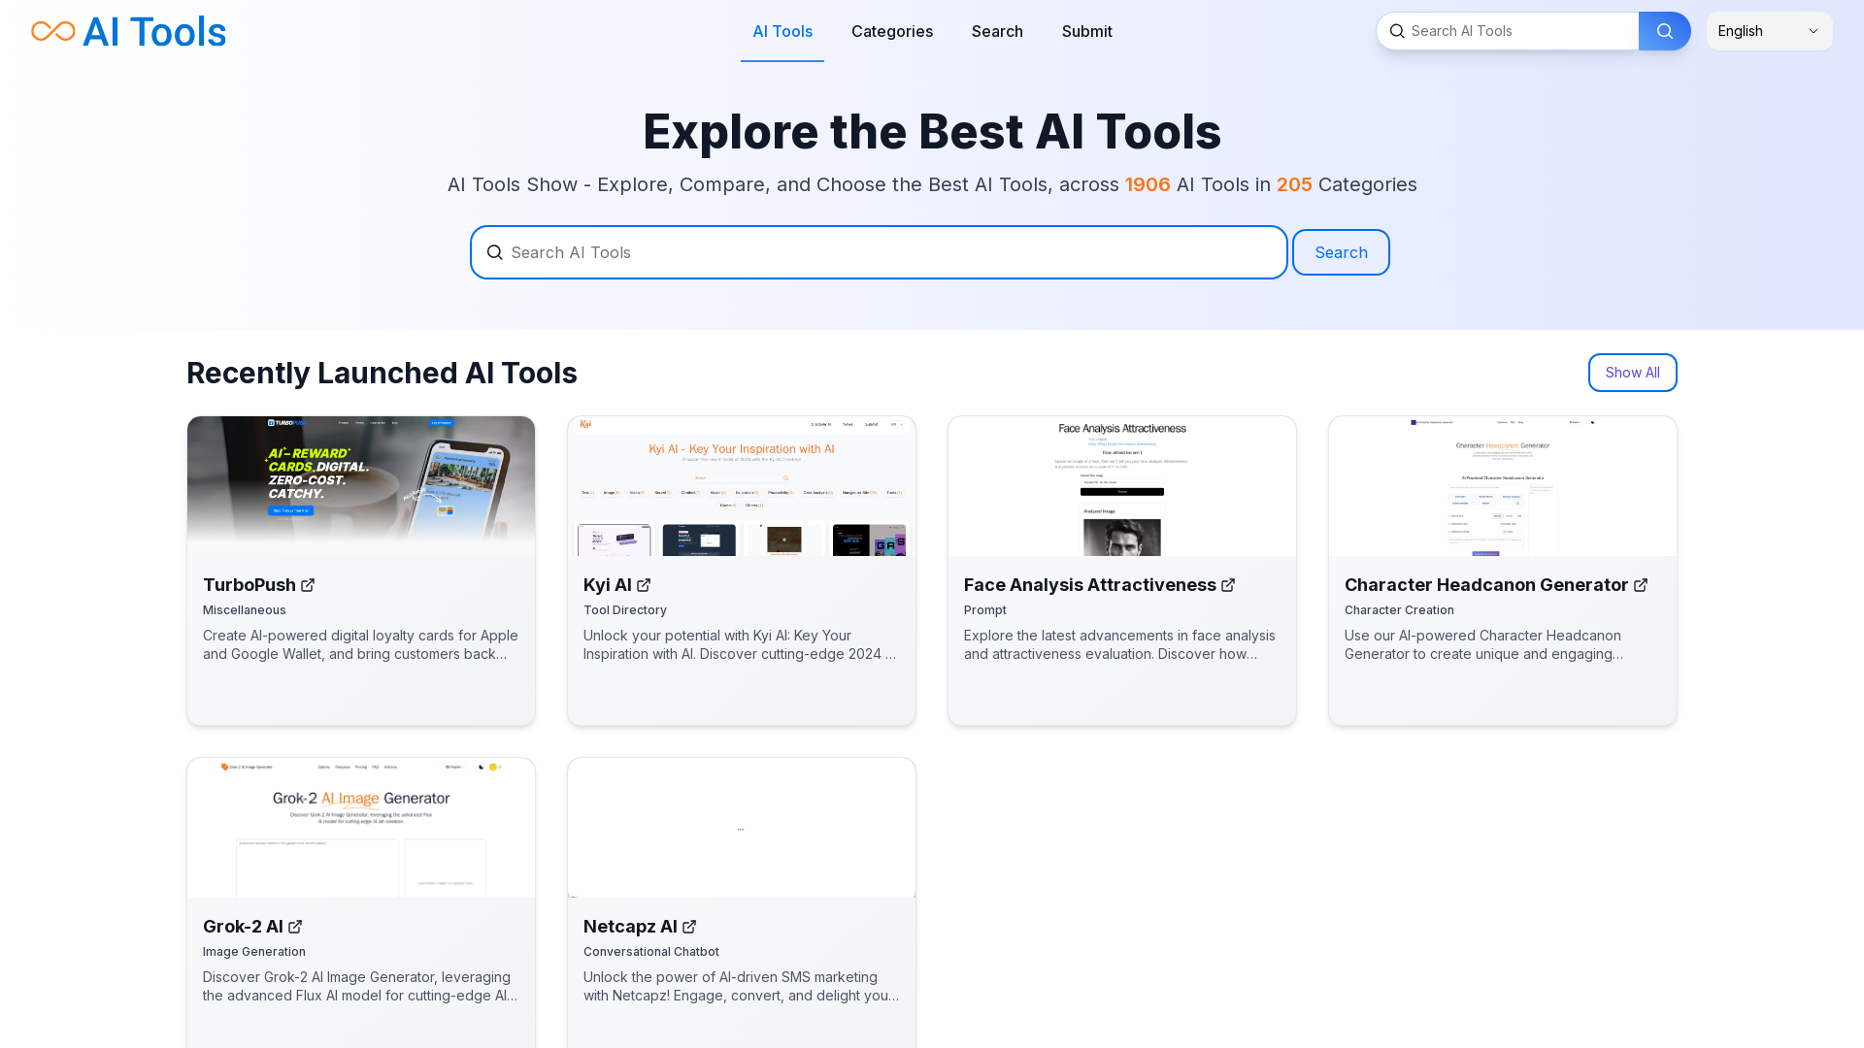
Task: Click the AI Tools site title text
Action: (x=154, y=31)
